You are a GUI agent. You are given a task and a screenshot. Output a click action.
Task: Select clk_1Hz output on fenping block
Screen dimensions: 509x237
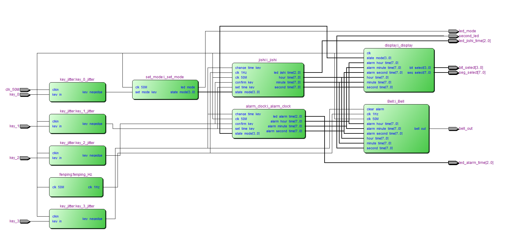[x=94, y=187]
